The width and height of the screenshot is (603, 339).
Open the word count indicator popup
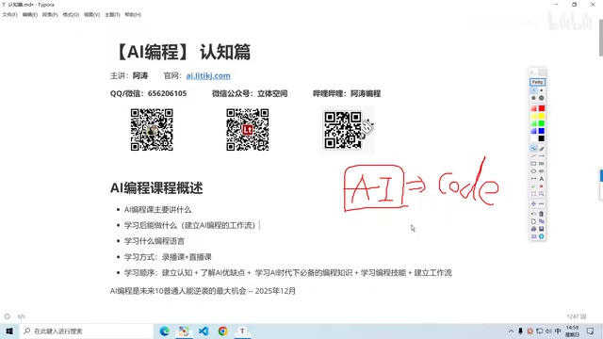click(x=577, y=316)
